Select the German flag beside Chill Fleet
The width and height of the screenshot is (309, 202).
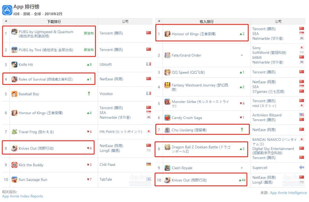click(149, 164)
